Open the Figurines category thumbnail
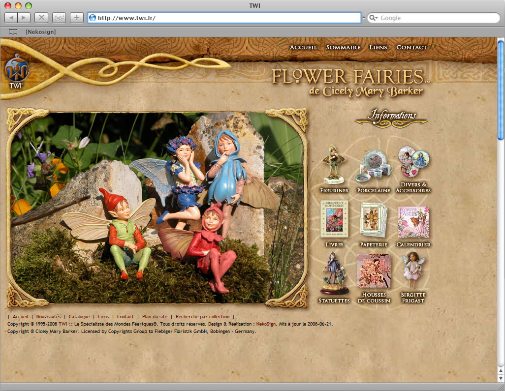505x391 pixels. point(334,165)
